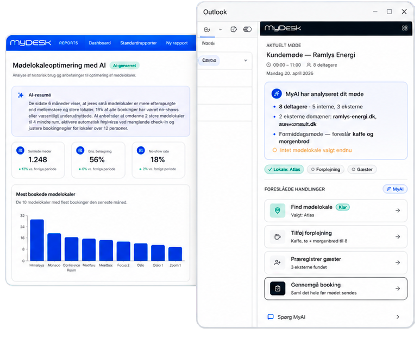Toggle the Lokale: Atlas chip

tap(284, 170)
